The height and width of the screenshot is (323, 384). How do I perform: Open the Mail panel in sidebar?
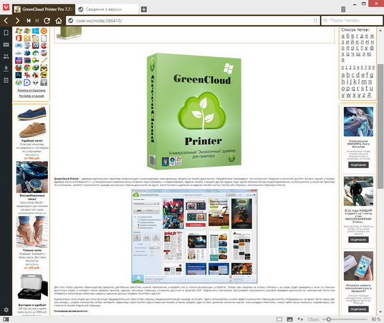point(6,44)
